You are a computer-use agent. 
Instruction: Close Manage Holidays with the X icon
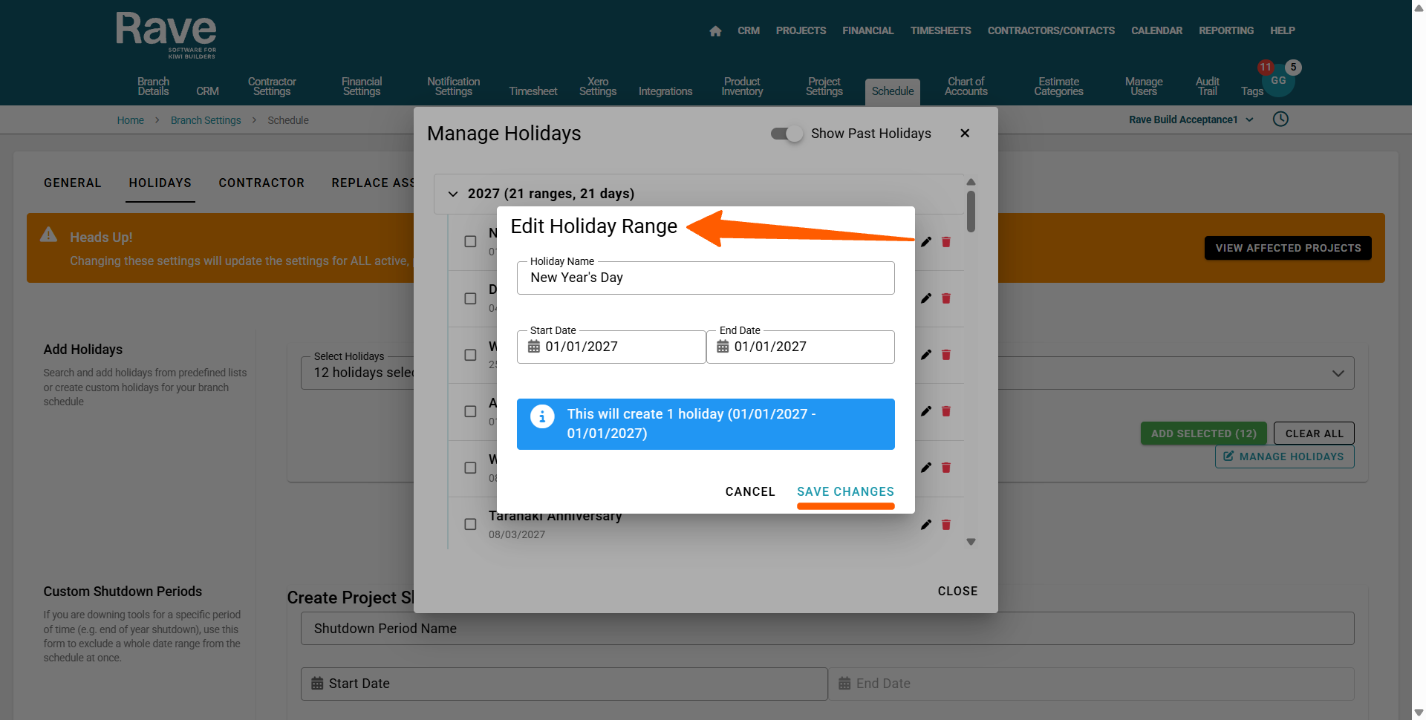[x=965, y=134]
